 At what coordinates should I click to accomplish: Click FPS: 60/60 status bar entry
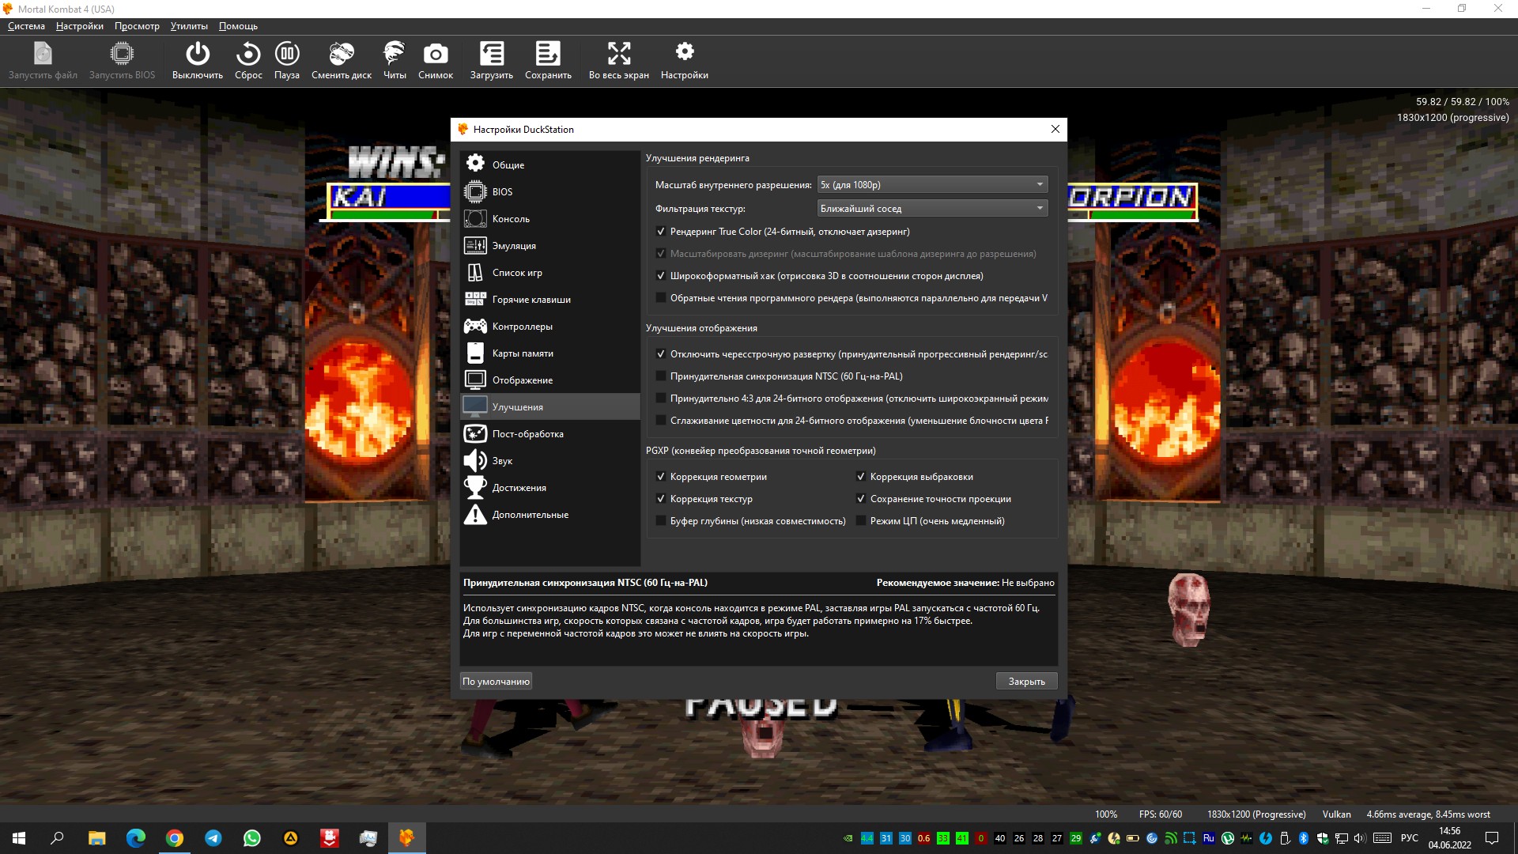coord(1160,814)
